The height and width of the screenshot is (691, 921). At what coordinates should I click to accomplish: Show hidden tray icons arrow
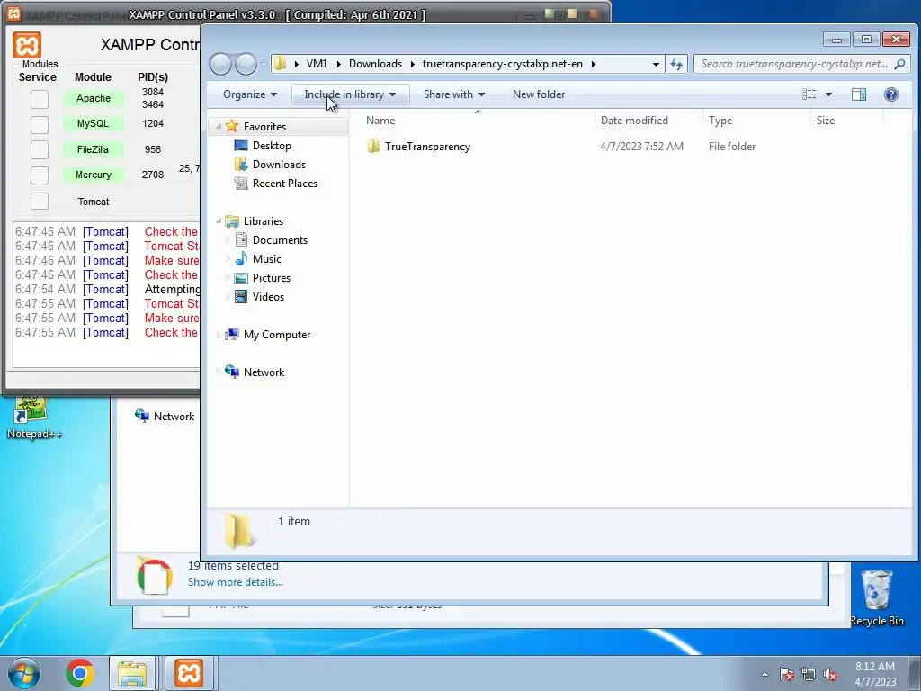pos(765,674)
